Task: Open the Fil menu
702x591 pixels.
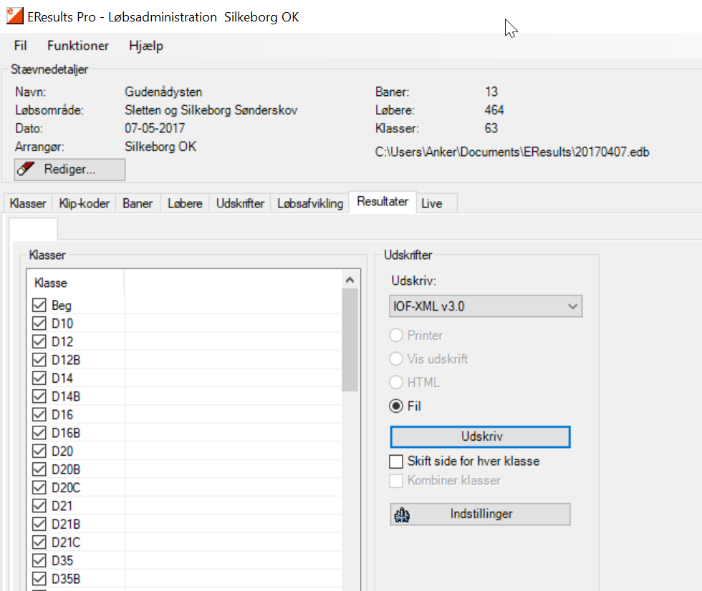Action: [21, 46]
